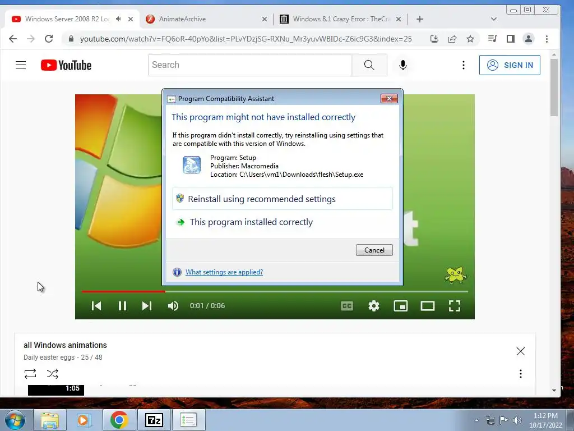Screen dimensions: 574x431
Task: Click the forward navigation arrow
Action: (x=31, y=39)
